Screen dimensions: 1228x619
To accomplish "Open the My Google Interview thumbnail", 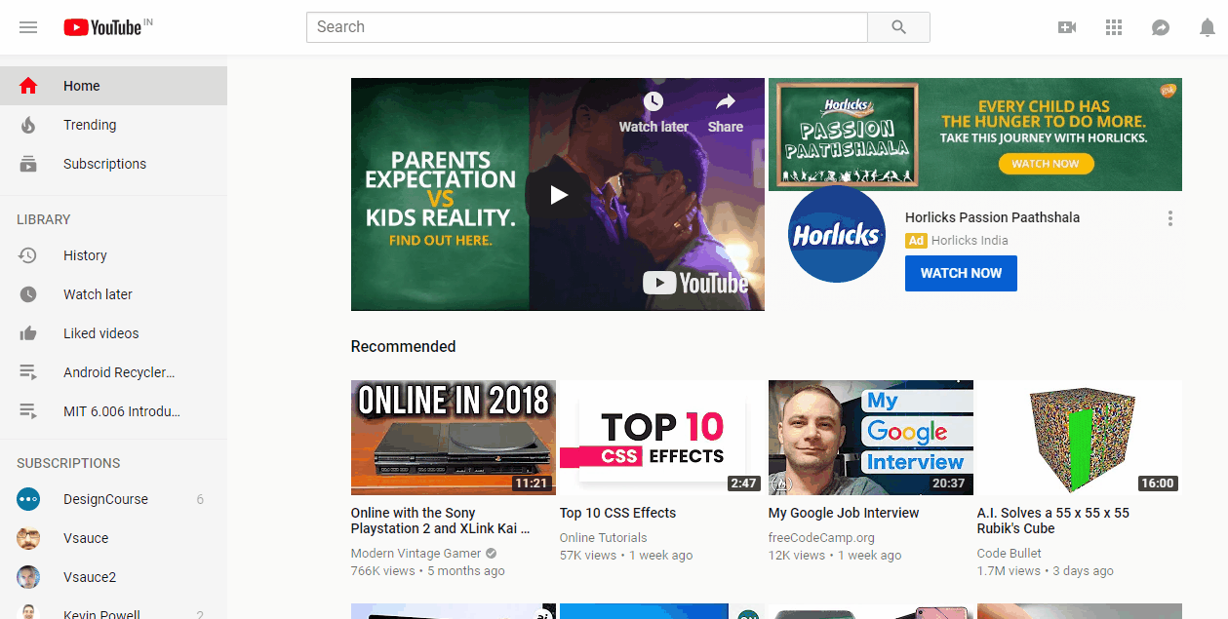I will point(871,438).
